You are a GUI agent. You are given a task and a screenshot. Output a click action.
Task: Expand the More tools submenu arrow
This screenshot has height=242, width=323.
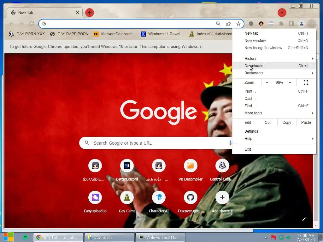coord(313,113)
